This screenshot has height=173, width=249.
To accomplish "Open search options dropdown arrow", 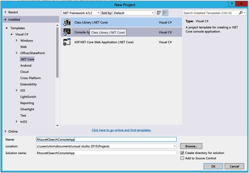I will coord(245,13).
